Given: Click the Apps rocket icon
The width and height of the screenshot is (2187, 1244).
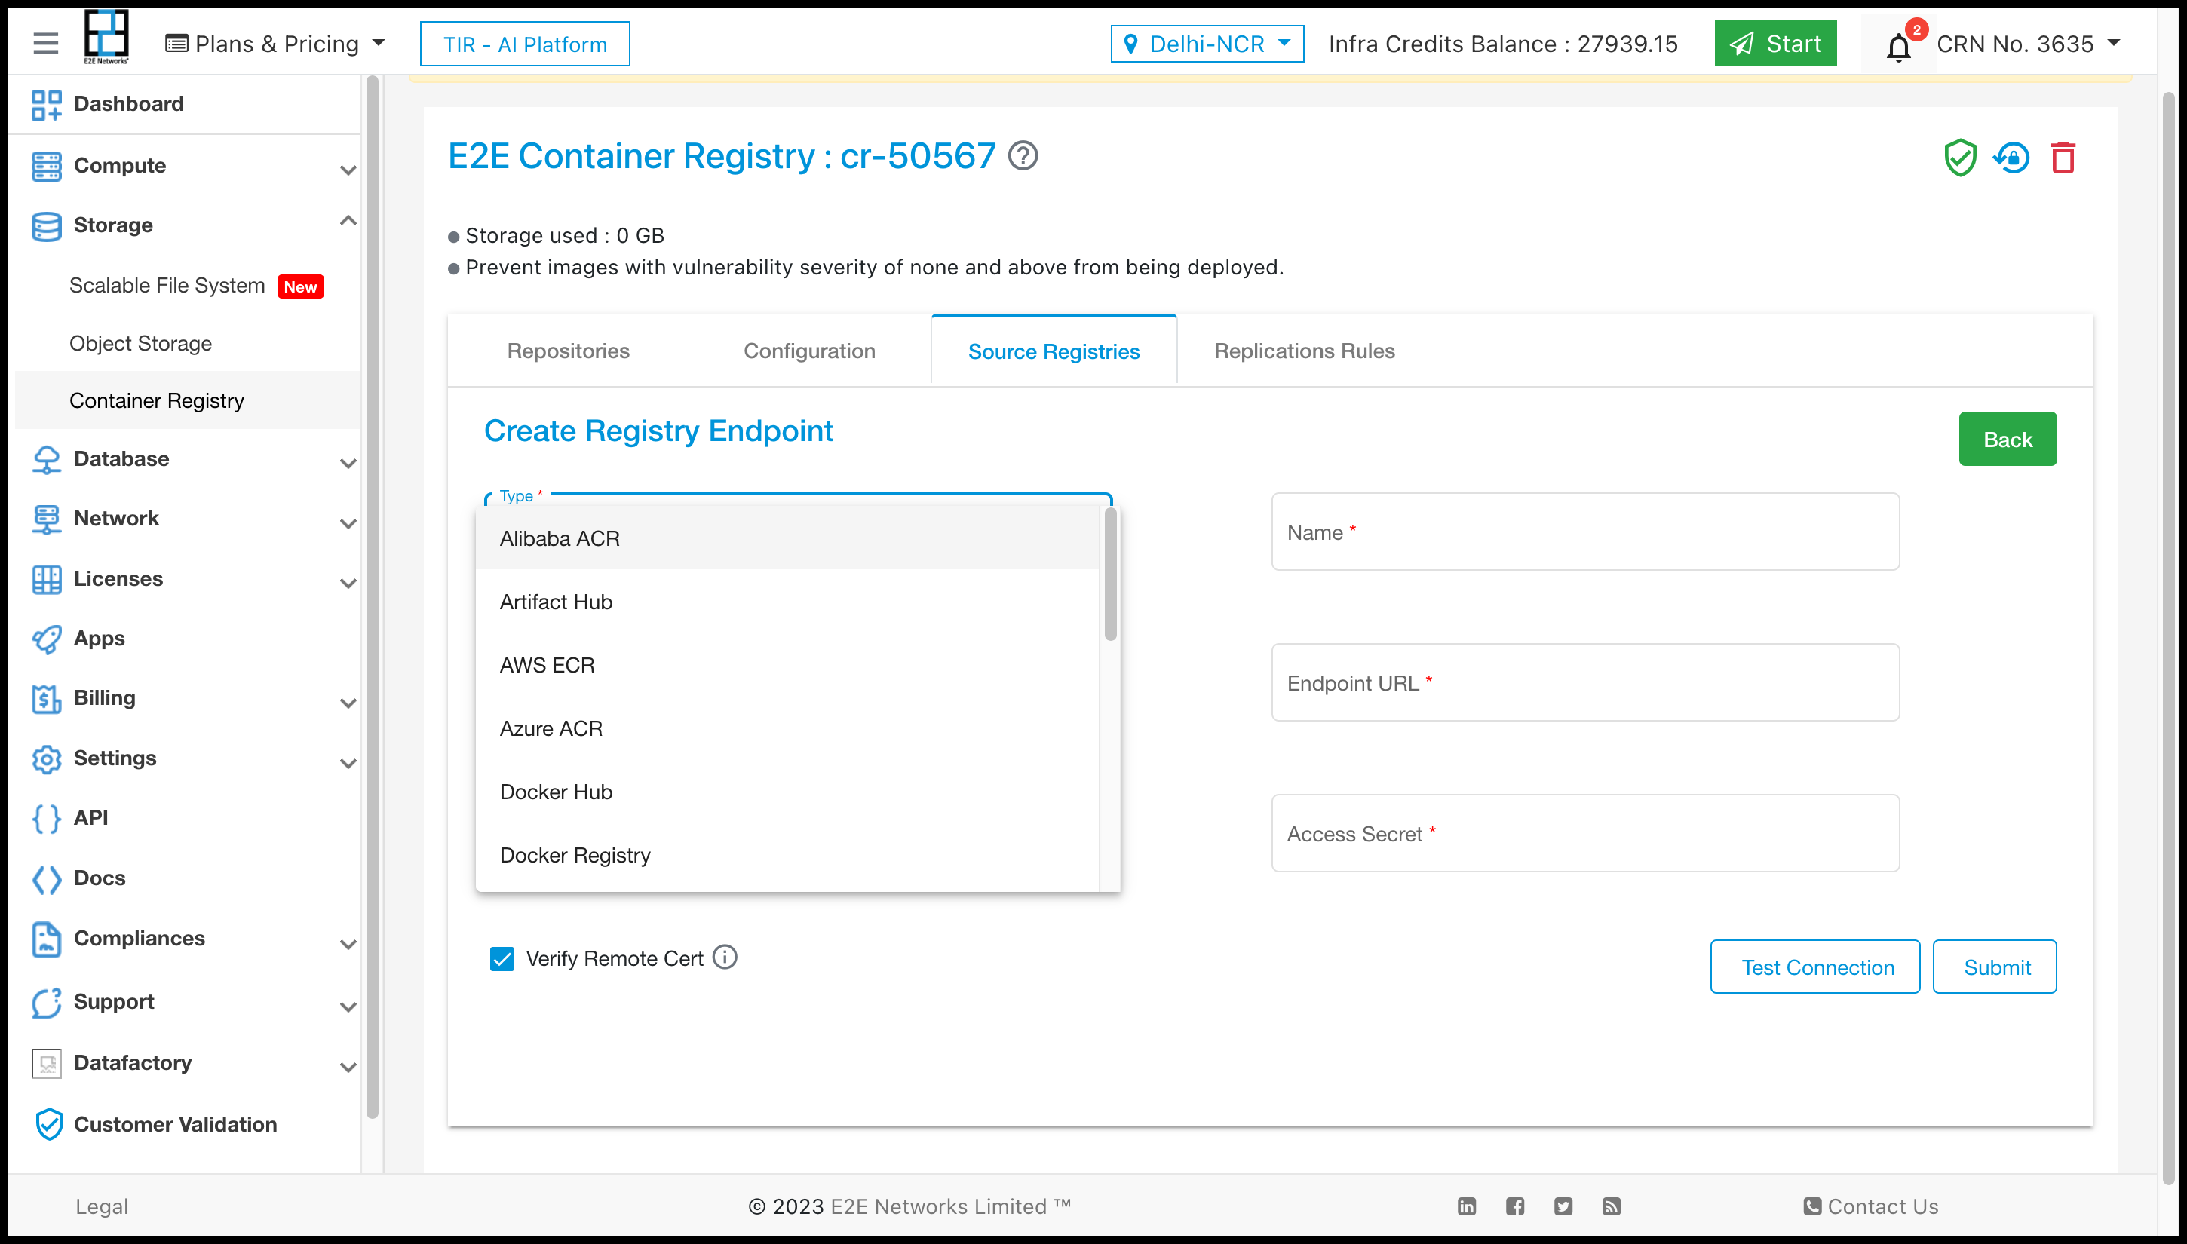Looking at the screenshot, I should [x=46, y=639].
